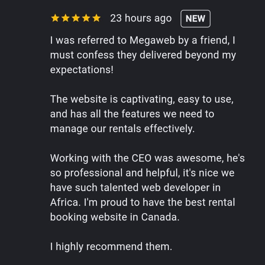Click the third gold rating star
Image resolution: width=265 pixels, height=265 pixels.
(76, 18)
